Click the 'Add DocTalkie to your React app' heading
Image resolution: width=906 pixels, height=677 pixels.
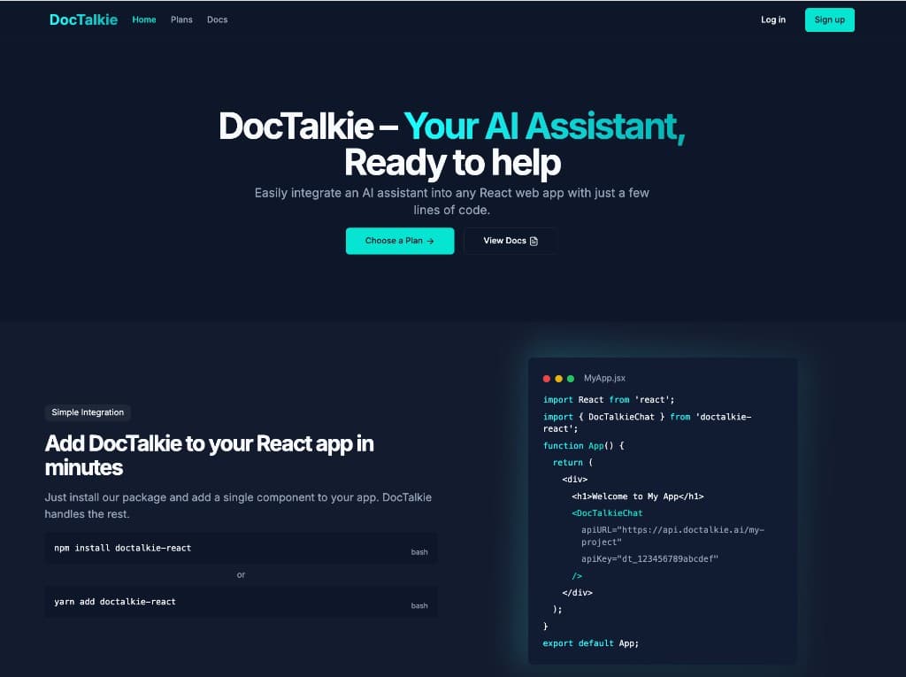click(209, 456)
